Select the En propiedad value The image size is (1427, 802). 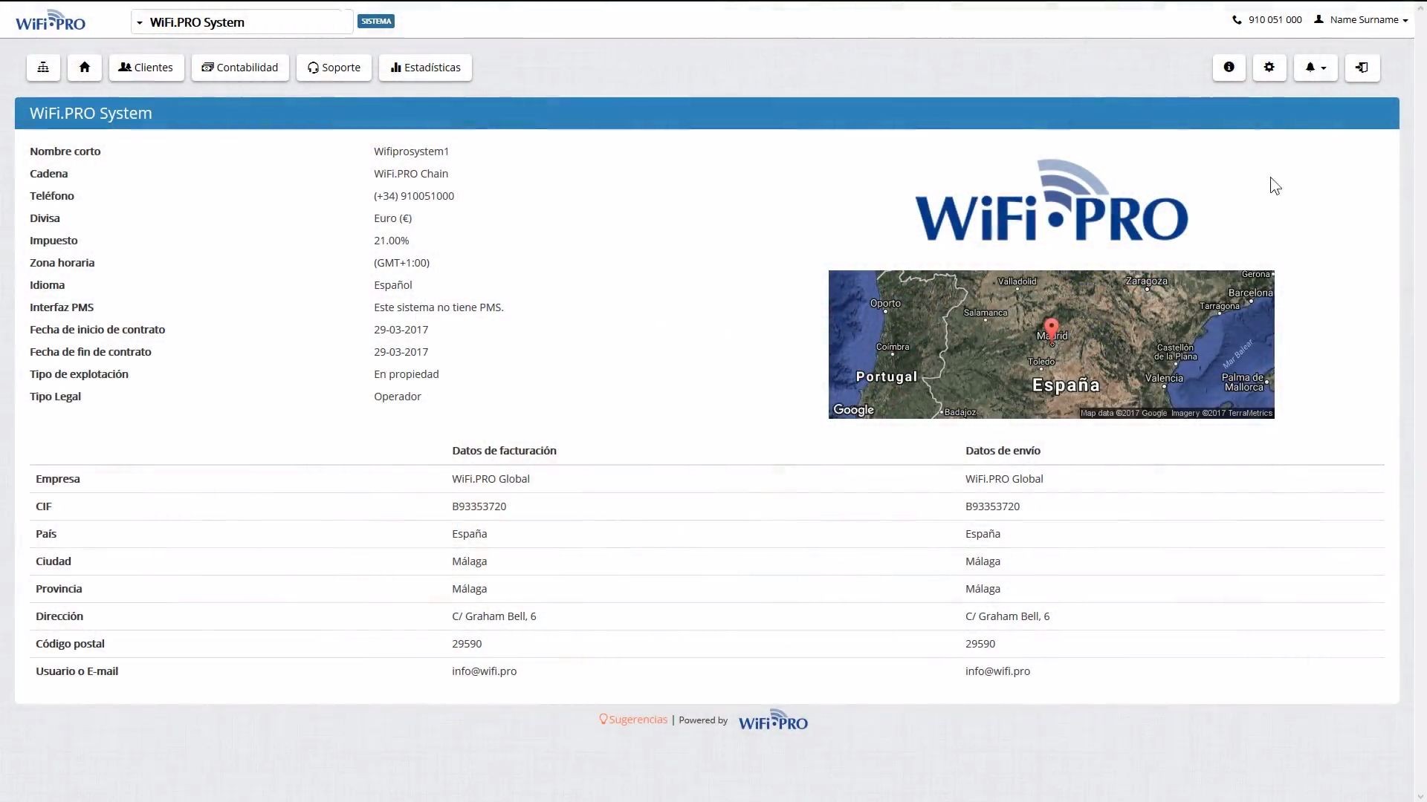(x=407, y=374)
